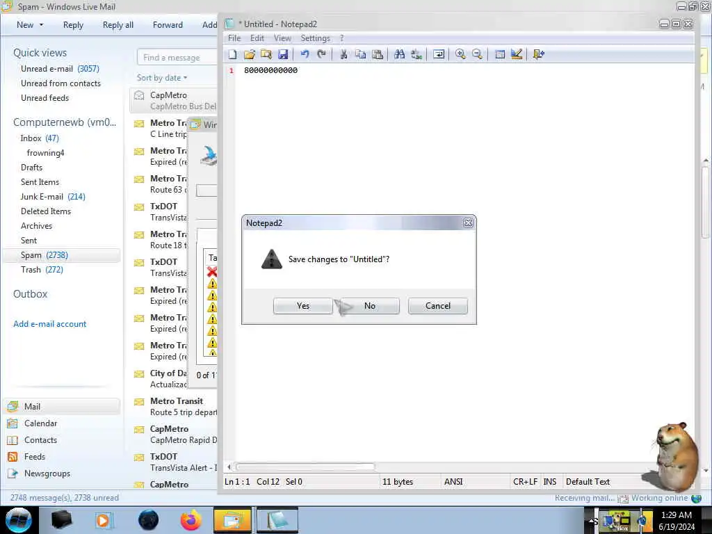Click the Find binoculars icon in Notepad2
Image resolution: width=712 pixels, height=534 pixels.
400,54
